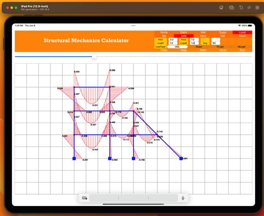Tap the bottom-row Elem results button
This screenshot has height=216, width=264.
pos(203,50)
